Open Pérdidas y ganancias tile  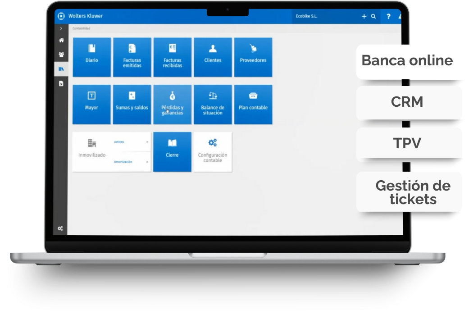[172, 104]
